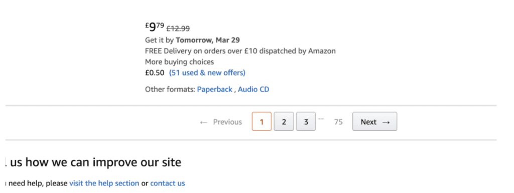The height and width of the screenshot is (193, 514).
Task: Open the contact us link
Action: 168,183
